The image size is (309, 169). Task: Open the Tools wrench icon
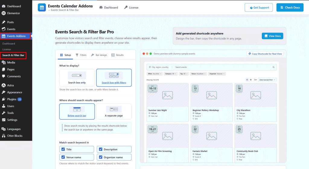(4, 113)
